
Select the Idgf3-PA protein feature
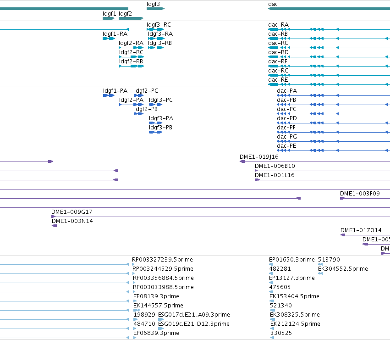point(155,123)
